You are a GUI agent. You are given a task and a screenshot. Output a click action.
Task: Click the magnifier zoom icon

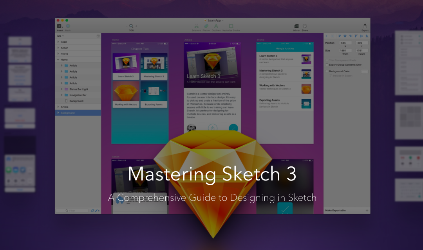pos(131,26)
